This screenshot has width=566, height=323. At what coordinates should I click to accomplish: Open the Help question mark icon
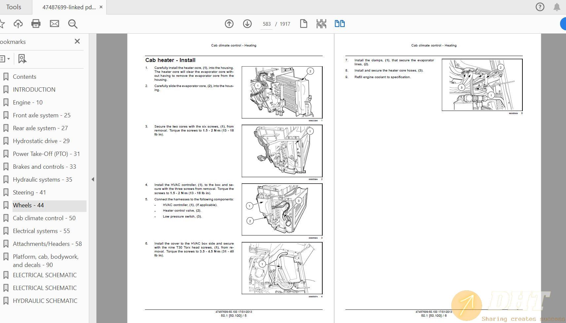click(540, 7)
